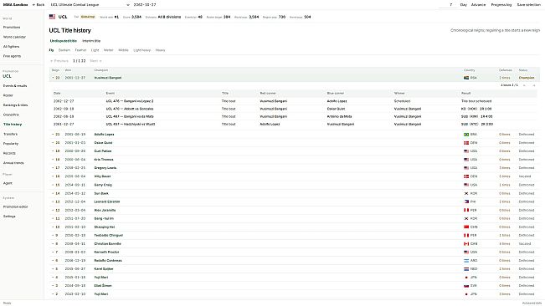The image size is (545, 306).
Task: Open Rankings & titles in the sidebar
Action: [x=15, y=105]
